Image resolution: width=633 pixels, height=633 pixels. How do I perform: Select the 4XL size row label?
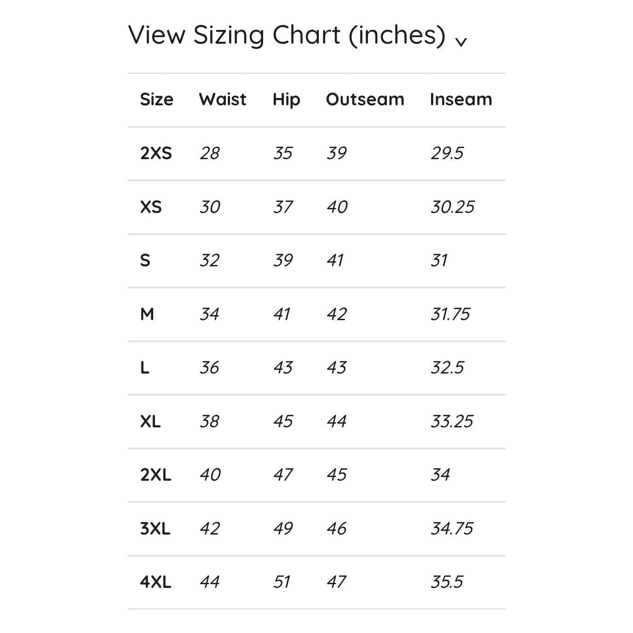[155, 582]
